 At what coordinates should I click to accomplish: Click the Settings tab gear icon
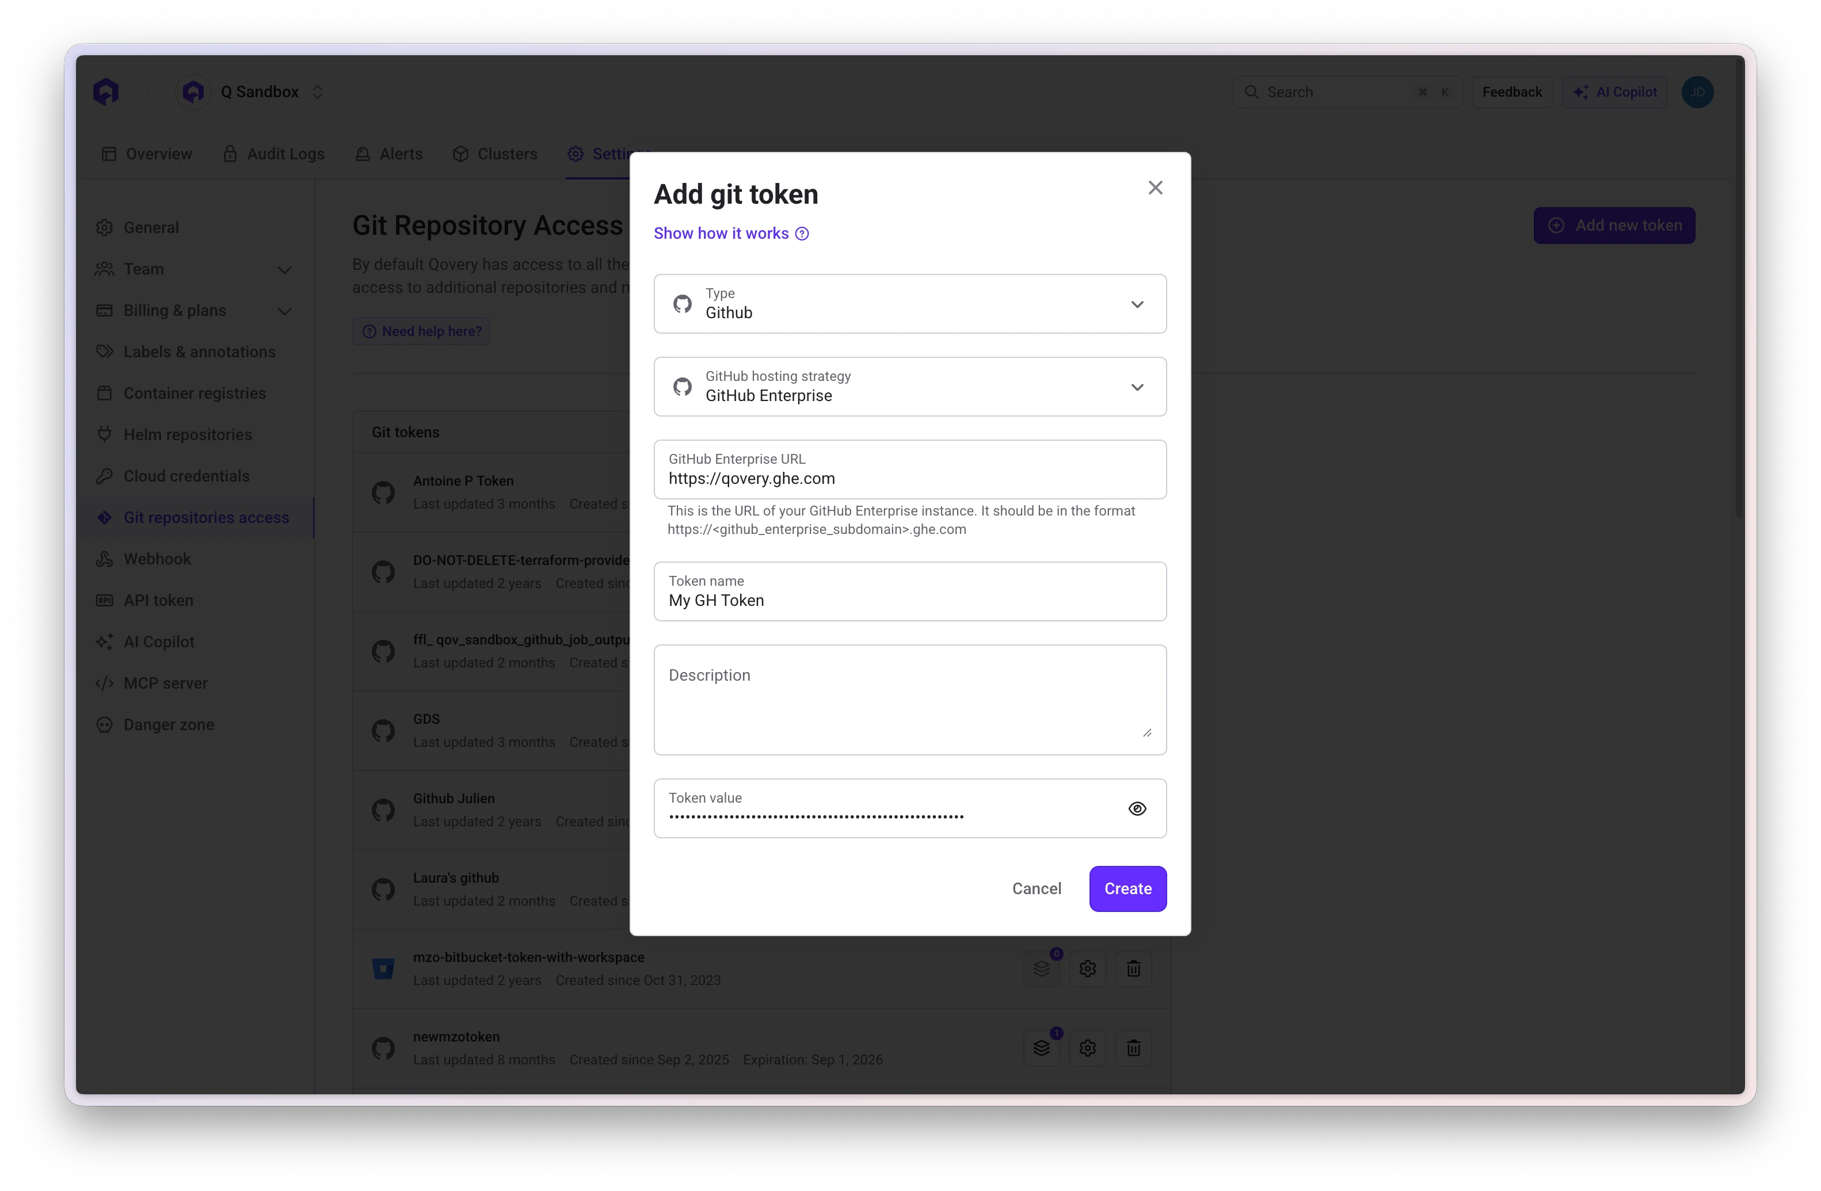[576, 154]
